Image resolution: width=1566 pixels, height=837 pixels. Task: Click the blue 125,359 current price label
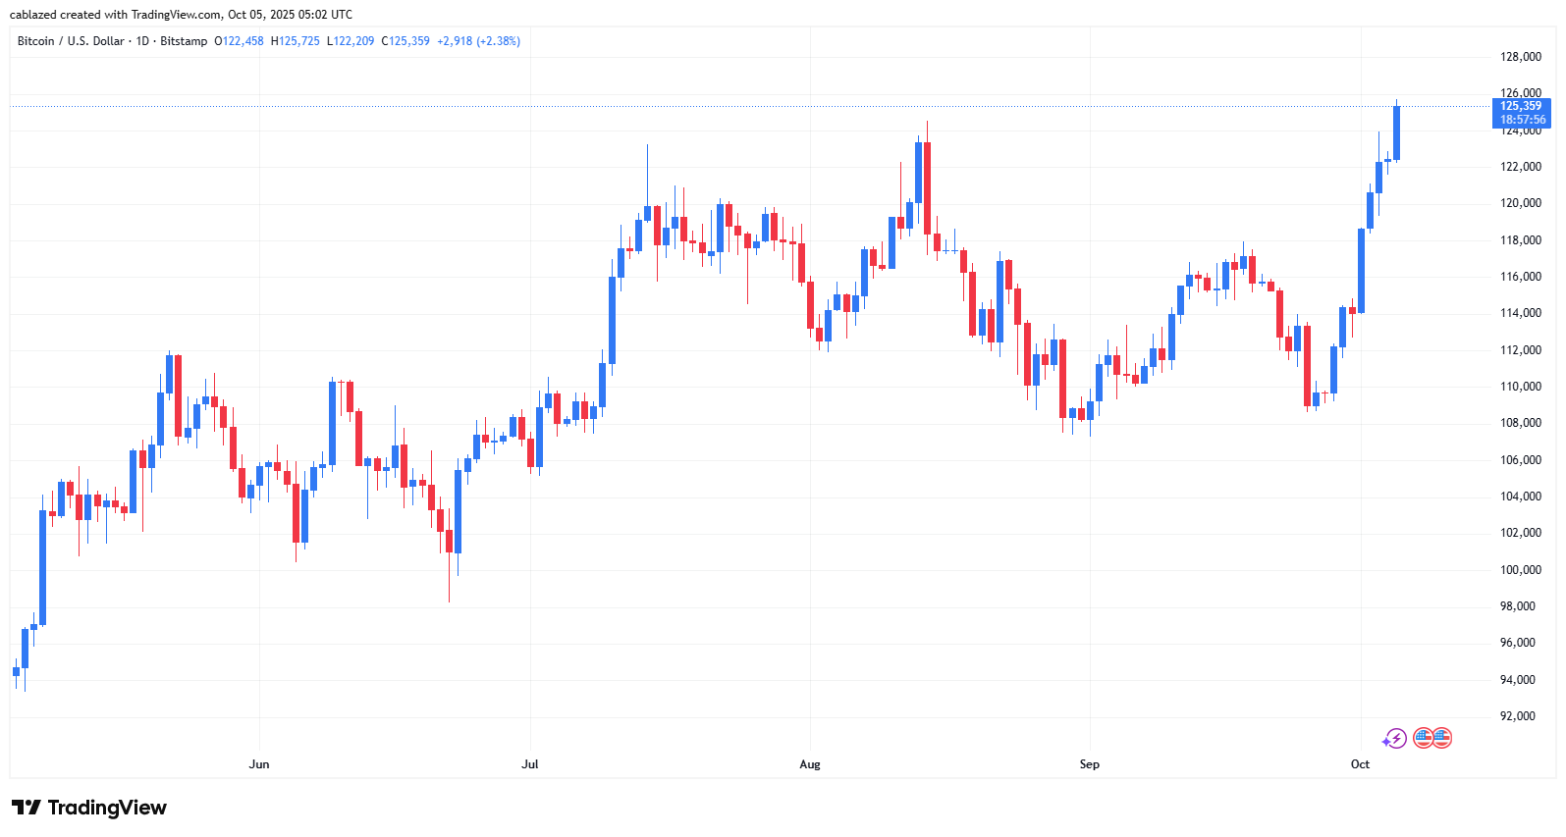tap(1520, 106)
